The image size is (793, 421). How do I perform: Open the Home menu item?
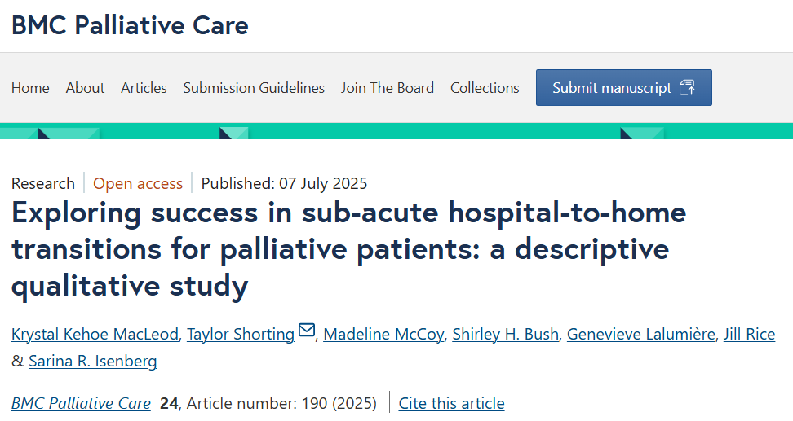click(x=30, y=88)
